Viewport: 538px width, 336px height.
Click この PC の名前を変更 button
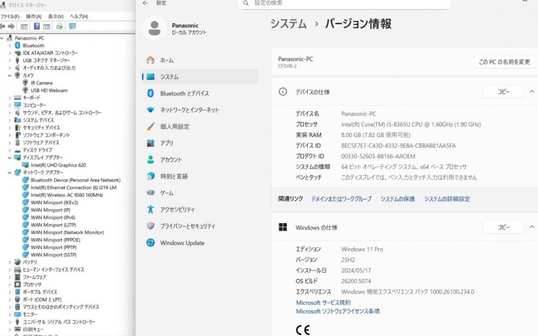(504, 62)
